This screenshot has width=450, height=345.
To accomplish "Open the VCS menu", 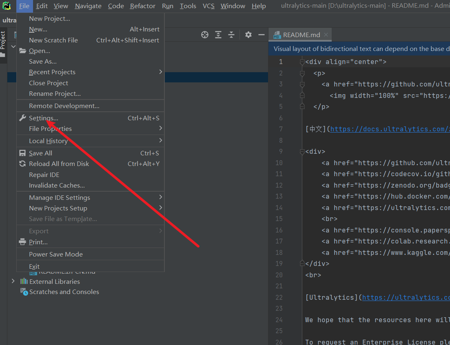I will [208, 6].
